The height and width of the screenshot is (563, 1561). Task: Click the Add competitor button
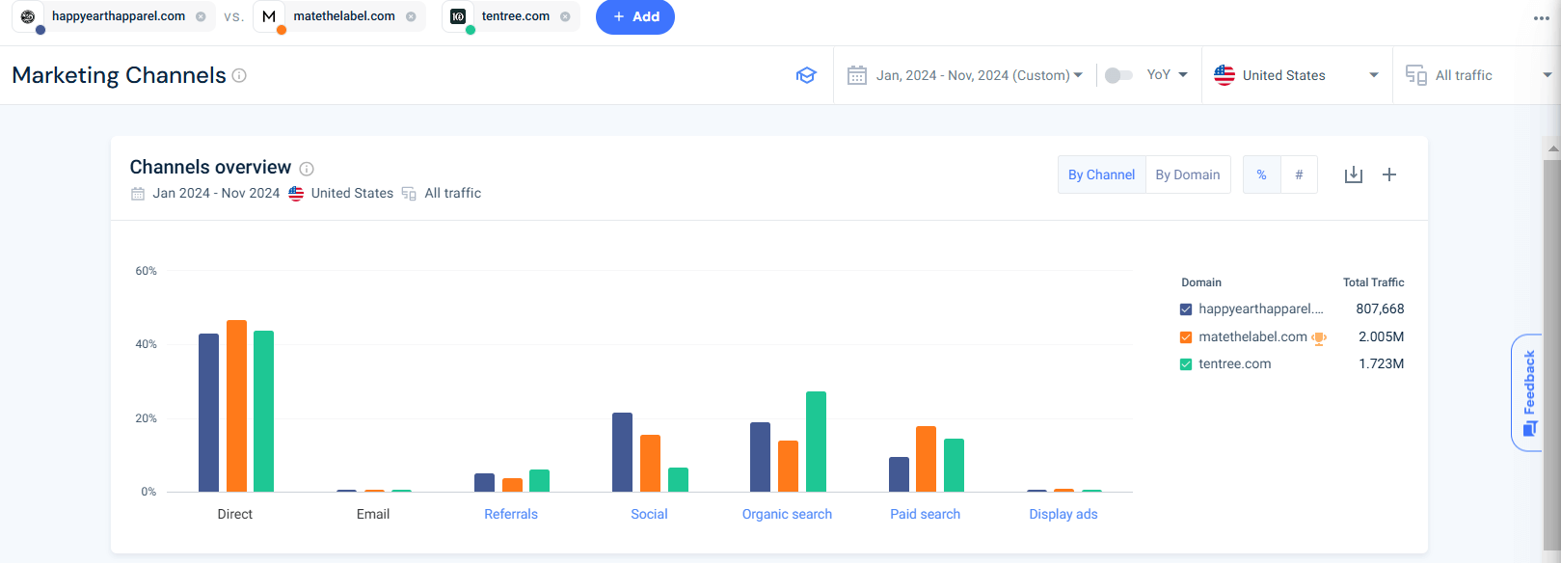point(635,16)
